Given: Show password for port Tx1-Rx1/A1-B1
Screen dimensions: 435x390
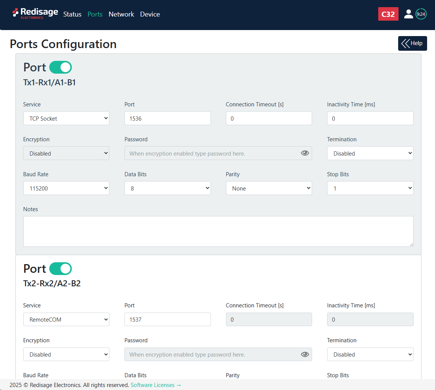Looking at the screenshot, I should [305, 153].
